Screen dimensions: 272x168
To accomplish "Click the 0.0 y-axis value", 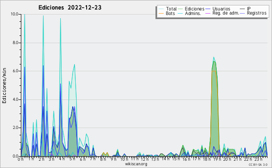I will point(15,156).
